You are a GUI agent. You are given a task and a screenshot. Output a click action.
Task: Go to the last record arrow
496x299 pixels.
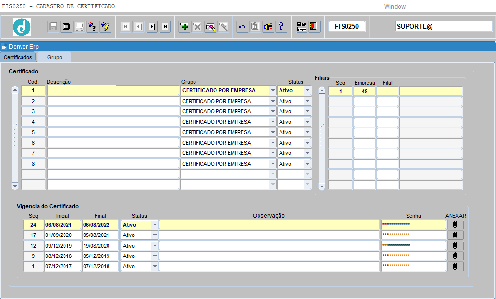(165, 27)
